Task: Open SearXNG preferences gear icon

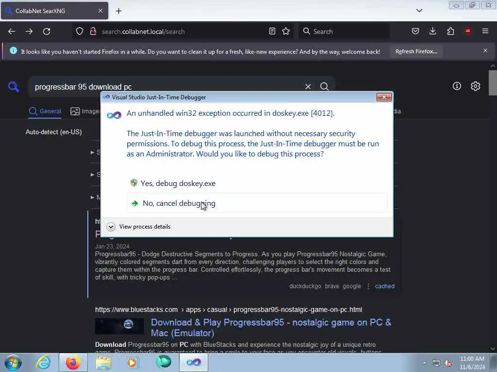Action: pos(475,86)
